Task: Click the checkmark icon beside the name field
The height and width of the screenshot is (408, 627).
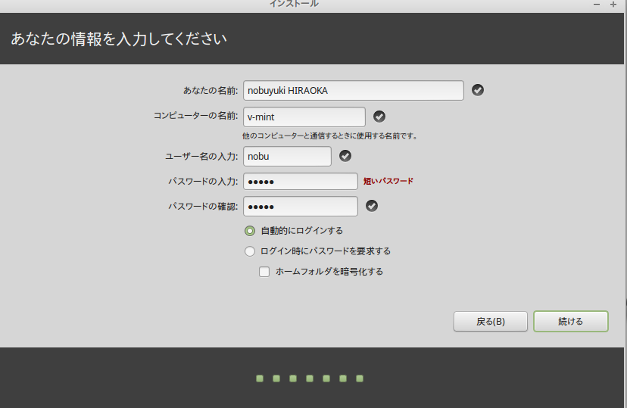Action: 478,90
